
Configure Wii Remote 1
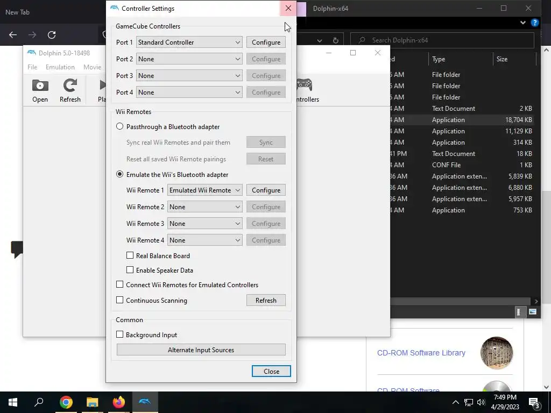point(266,190)
